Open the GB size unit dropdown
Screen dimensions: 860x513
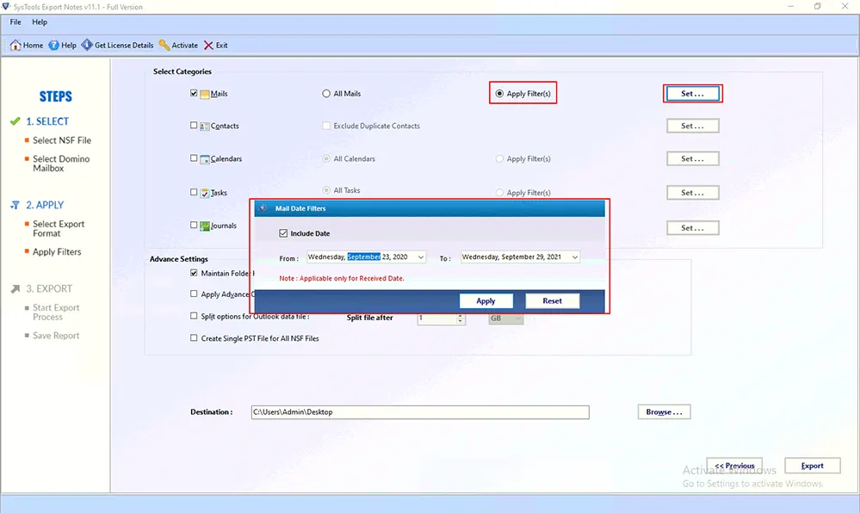505,318
